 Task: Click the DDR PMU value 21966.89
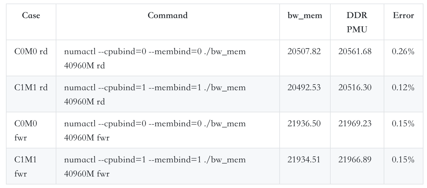click(355, 160)
